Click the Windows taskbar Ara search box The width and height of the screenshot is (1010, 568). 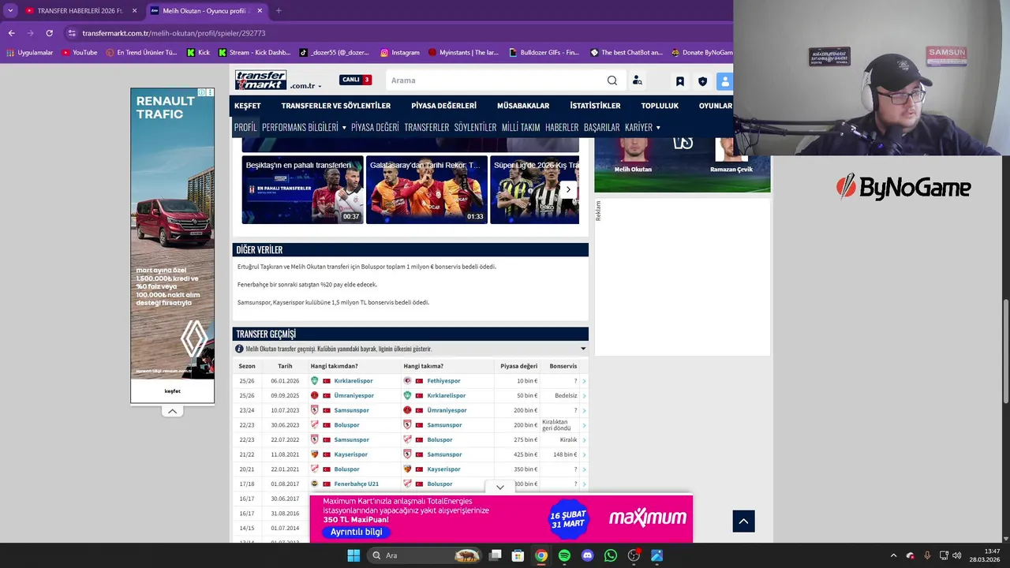point(426,555)
